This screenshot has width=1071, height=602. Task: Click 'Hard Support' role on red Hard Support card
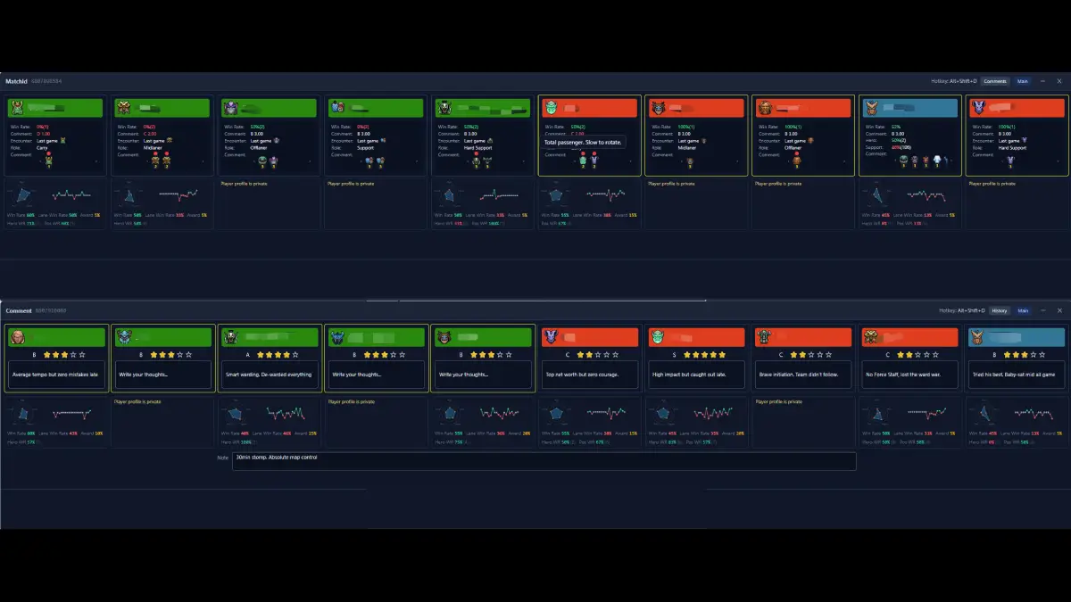click(x=1010, y=147)
